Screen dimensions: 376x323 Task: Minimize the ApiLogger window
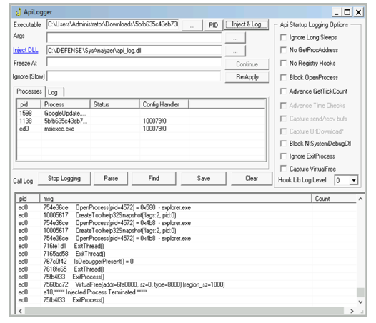[337, 12]
